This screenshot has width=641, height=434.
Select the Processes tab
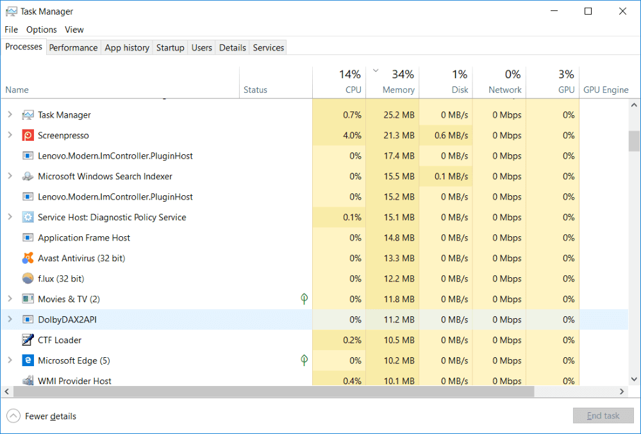tap(24, 47)
